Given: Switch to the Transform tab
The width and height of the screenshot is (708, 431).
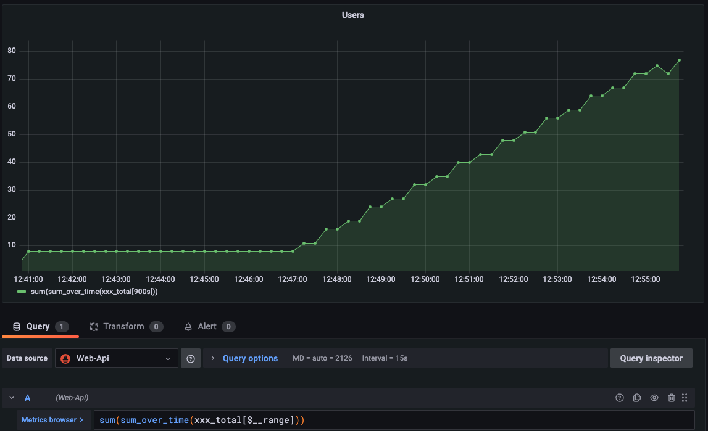Looking at the screenshot, I should (126, 326).
